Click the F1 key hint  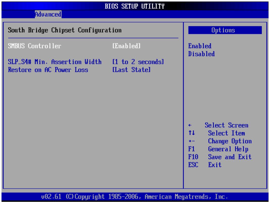tap(191, 149)
